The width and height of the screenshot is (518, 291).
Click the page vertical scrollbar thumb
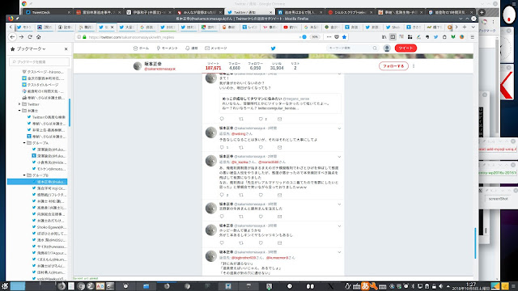(475, 242)
